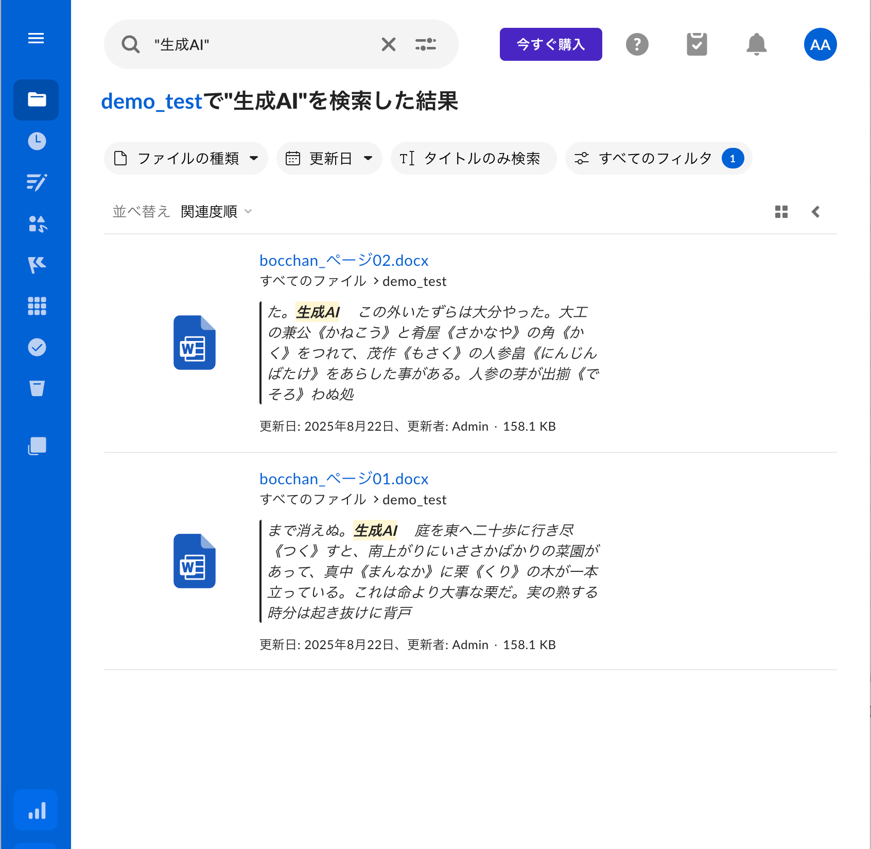Open the help question mark icon
This screenshot has width=871, height=849.
637,44
